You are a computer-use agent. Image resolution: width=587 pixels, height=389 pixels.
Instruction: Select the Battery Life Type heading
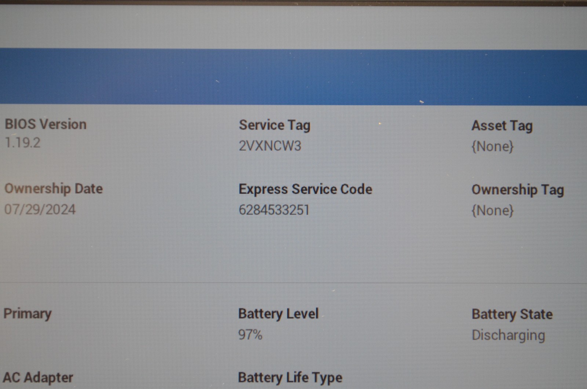(290, 378)
